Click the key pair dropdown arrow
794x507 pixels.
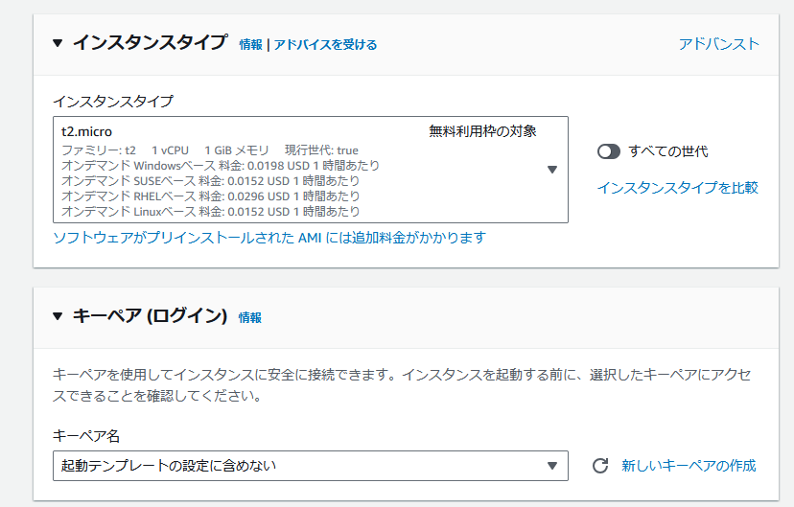point(552,466)
